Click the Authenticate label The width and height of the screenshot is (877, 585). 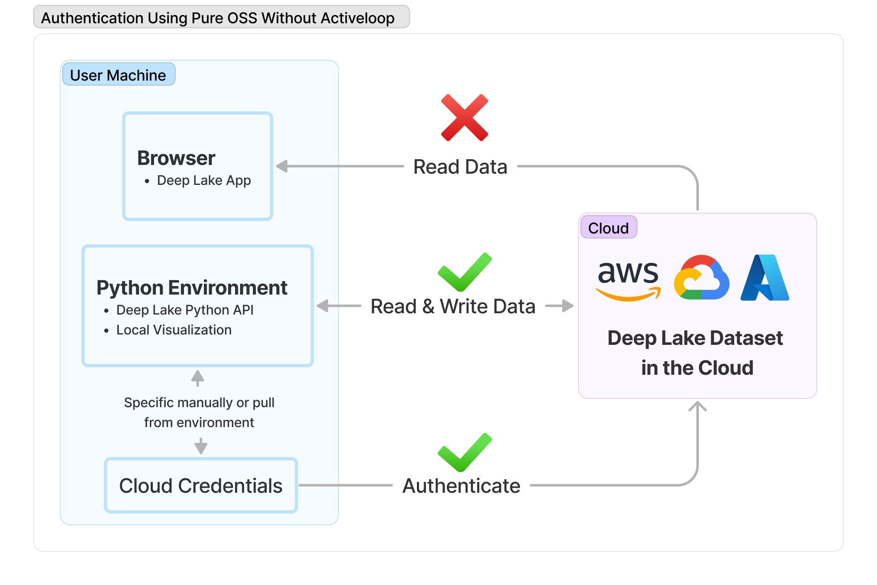461,486
